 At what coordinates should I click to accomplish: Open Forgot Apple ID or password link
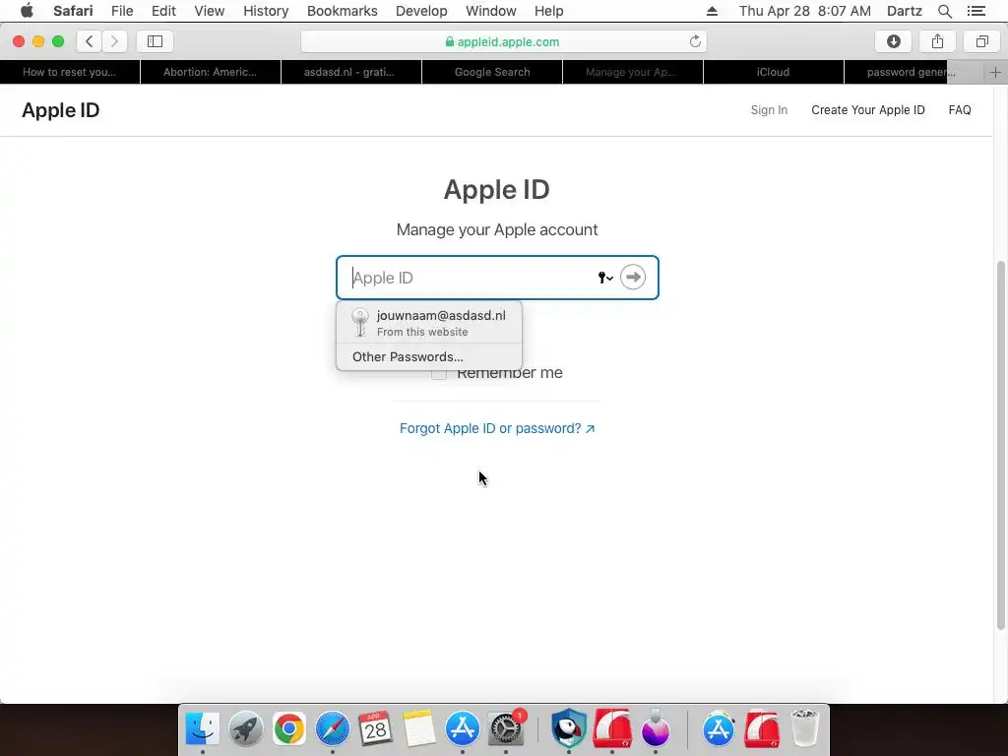497,428
